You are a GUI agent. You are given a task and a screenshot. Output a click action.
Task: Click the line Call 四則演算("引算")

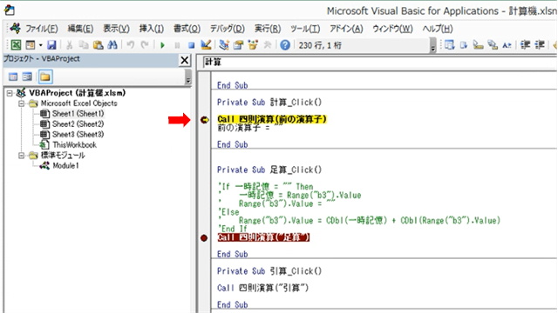pyautogui.click(x=263, y=288)
